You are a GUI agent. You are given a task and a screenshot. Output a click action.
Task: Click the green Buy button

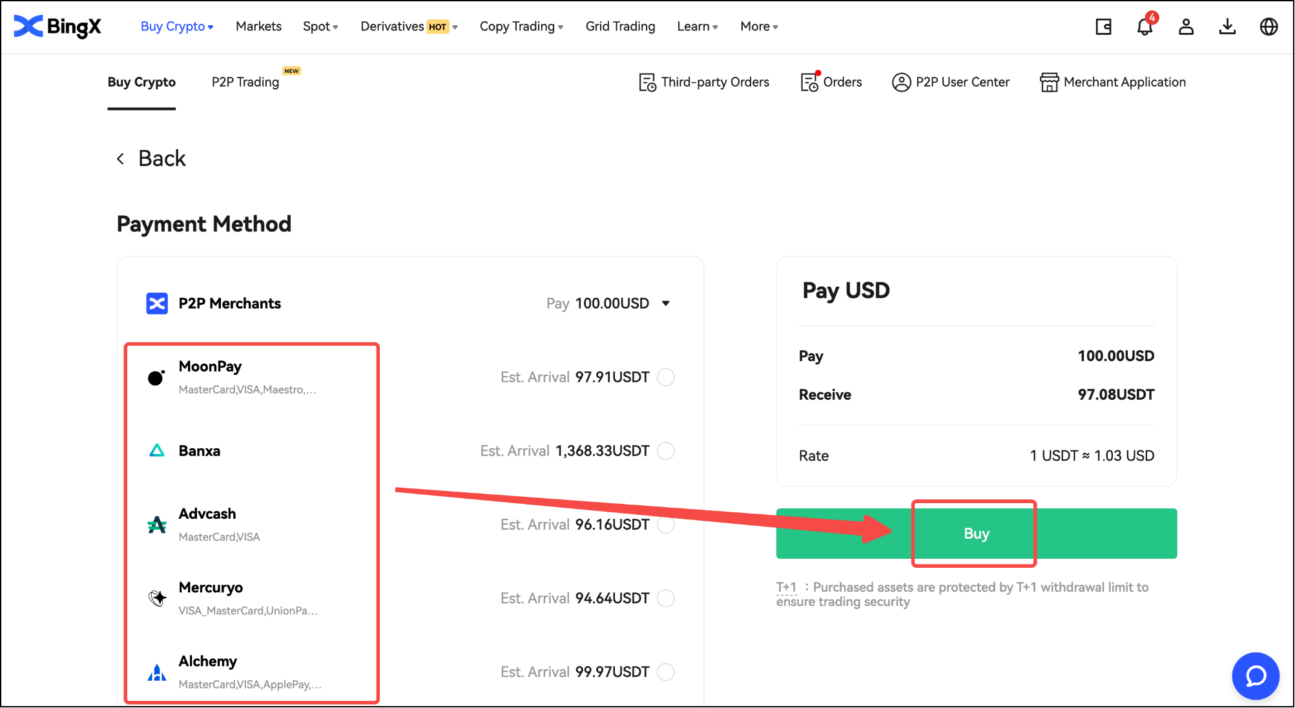pos(977,534)
